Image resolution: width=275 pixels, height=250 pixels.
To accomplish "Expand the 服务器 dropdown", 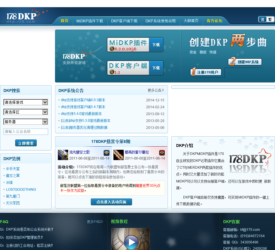I will (x=25, y=122).
